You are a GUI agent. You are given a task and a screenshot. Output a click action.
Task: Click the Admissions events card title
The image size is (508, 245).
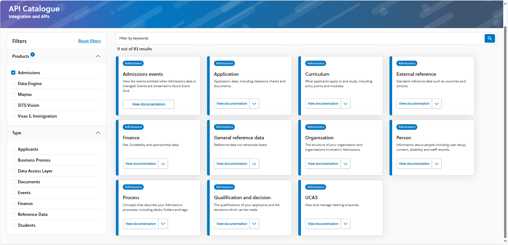(x=143, y=74)
